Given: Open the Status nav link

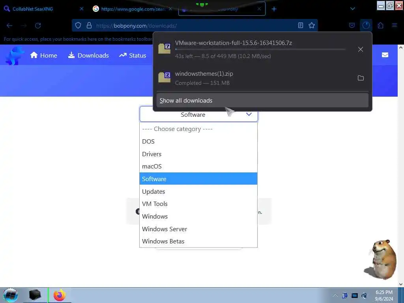Looking at the screenshot, I should click(x=133, y=55).
